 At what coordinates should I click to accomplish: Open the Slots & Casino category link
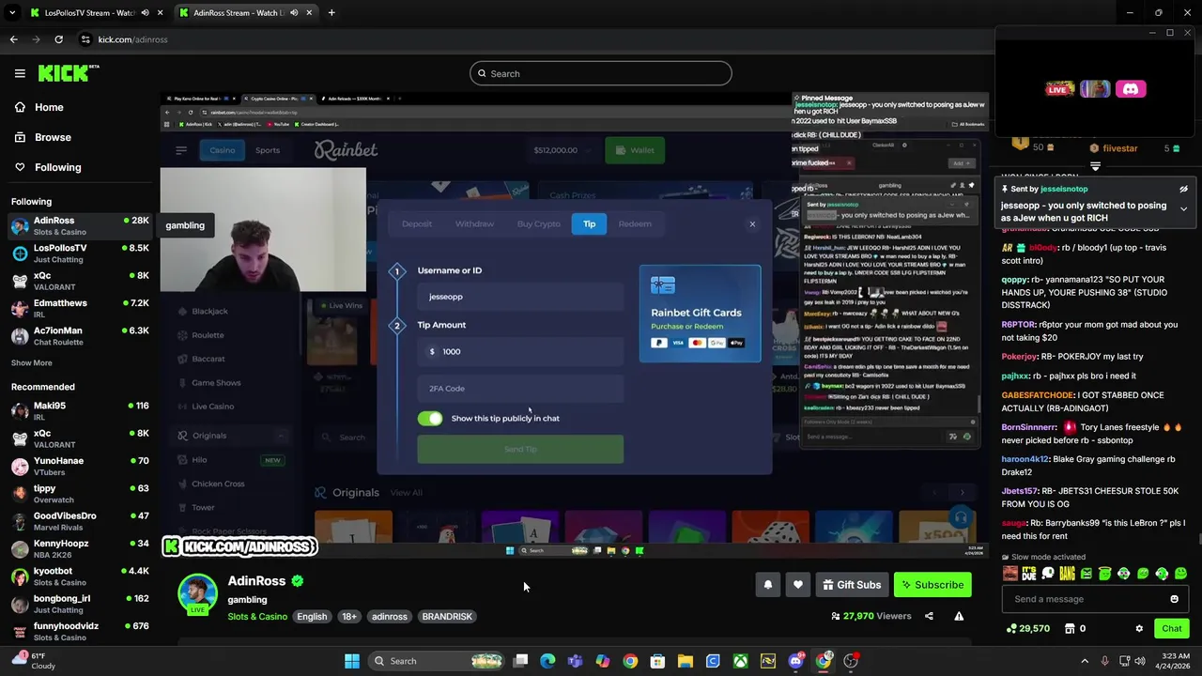[x=257, y=617]
